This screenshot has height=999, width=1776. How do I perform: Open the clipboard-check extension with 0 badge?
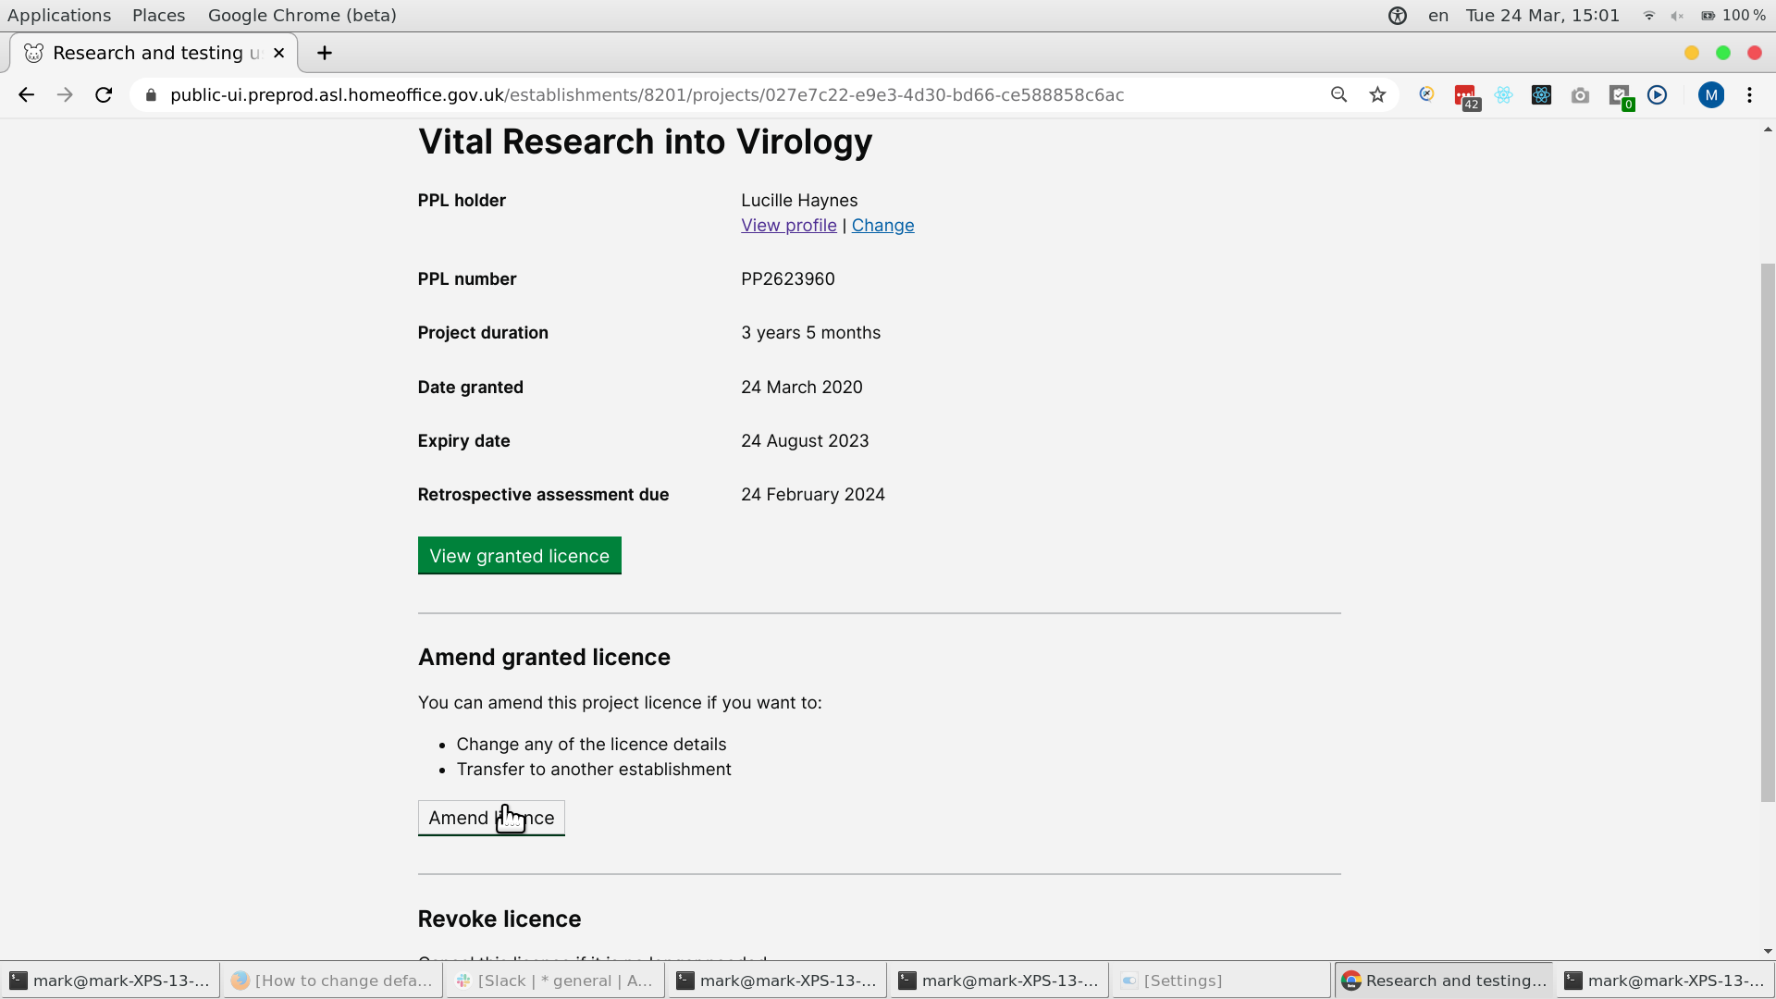pos(1620,96)
